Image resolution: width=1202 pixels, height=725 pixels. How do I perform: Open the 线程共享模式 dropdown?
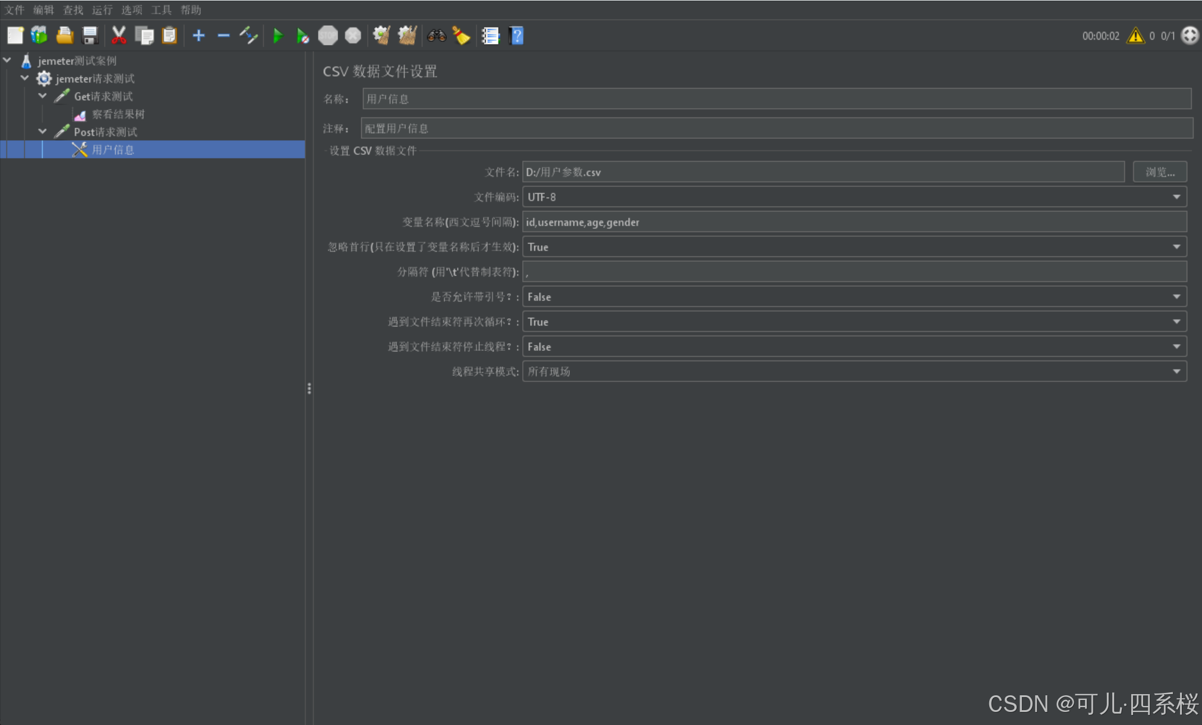tap(854, 372)
